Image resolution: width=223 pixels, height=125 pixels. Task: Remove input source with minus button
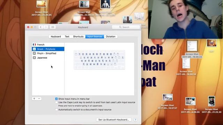(39, 99)
